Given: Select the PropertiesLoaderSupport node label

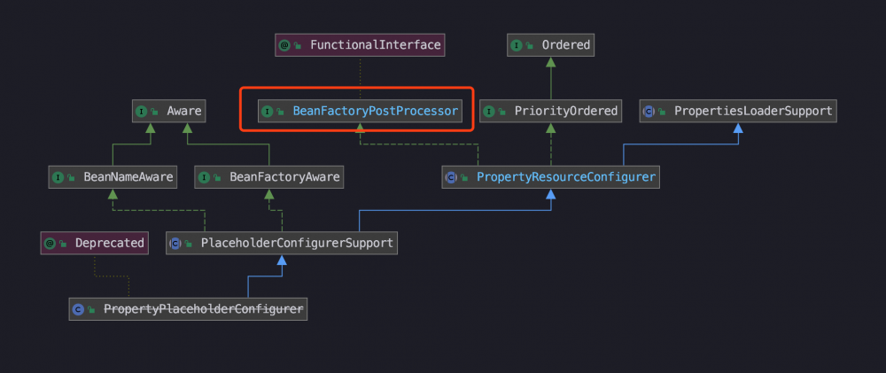Looking at the screenshot, I should [752, 112].
